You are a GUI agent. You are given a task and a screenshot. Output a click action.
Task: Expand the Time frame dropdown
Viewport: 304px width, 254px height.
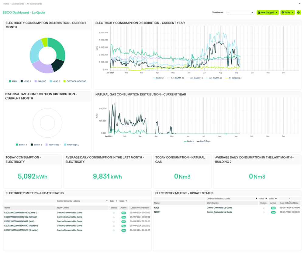(240, 12)
